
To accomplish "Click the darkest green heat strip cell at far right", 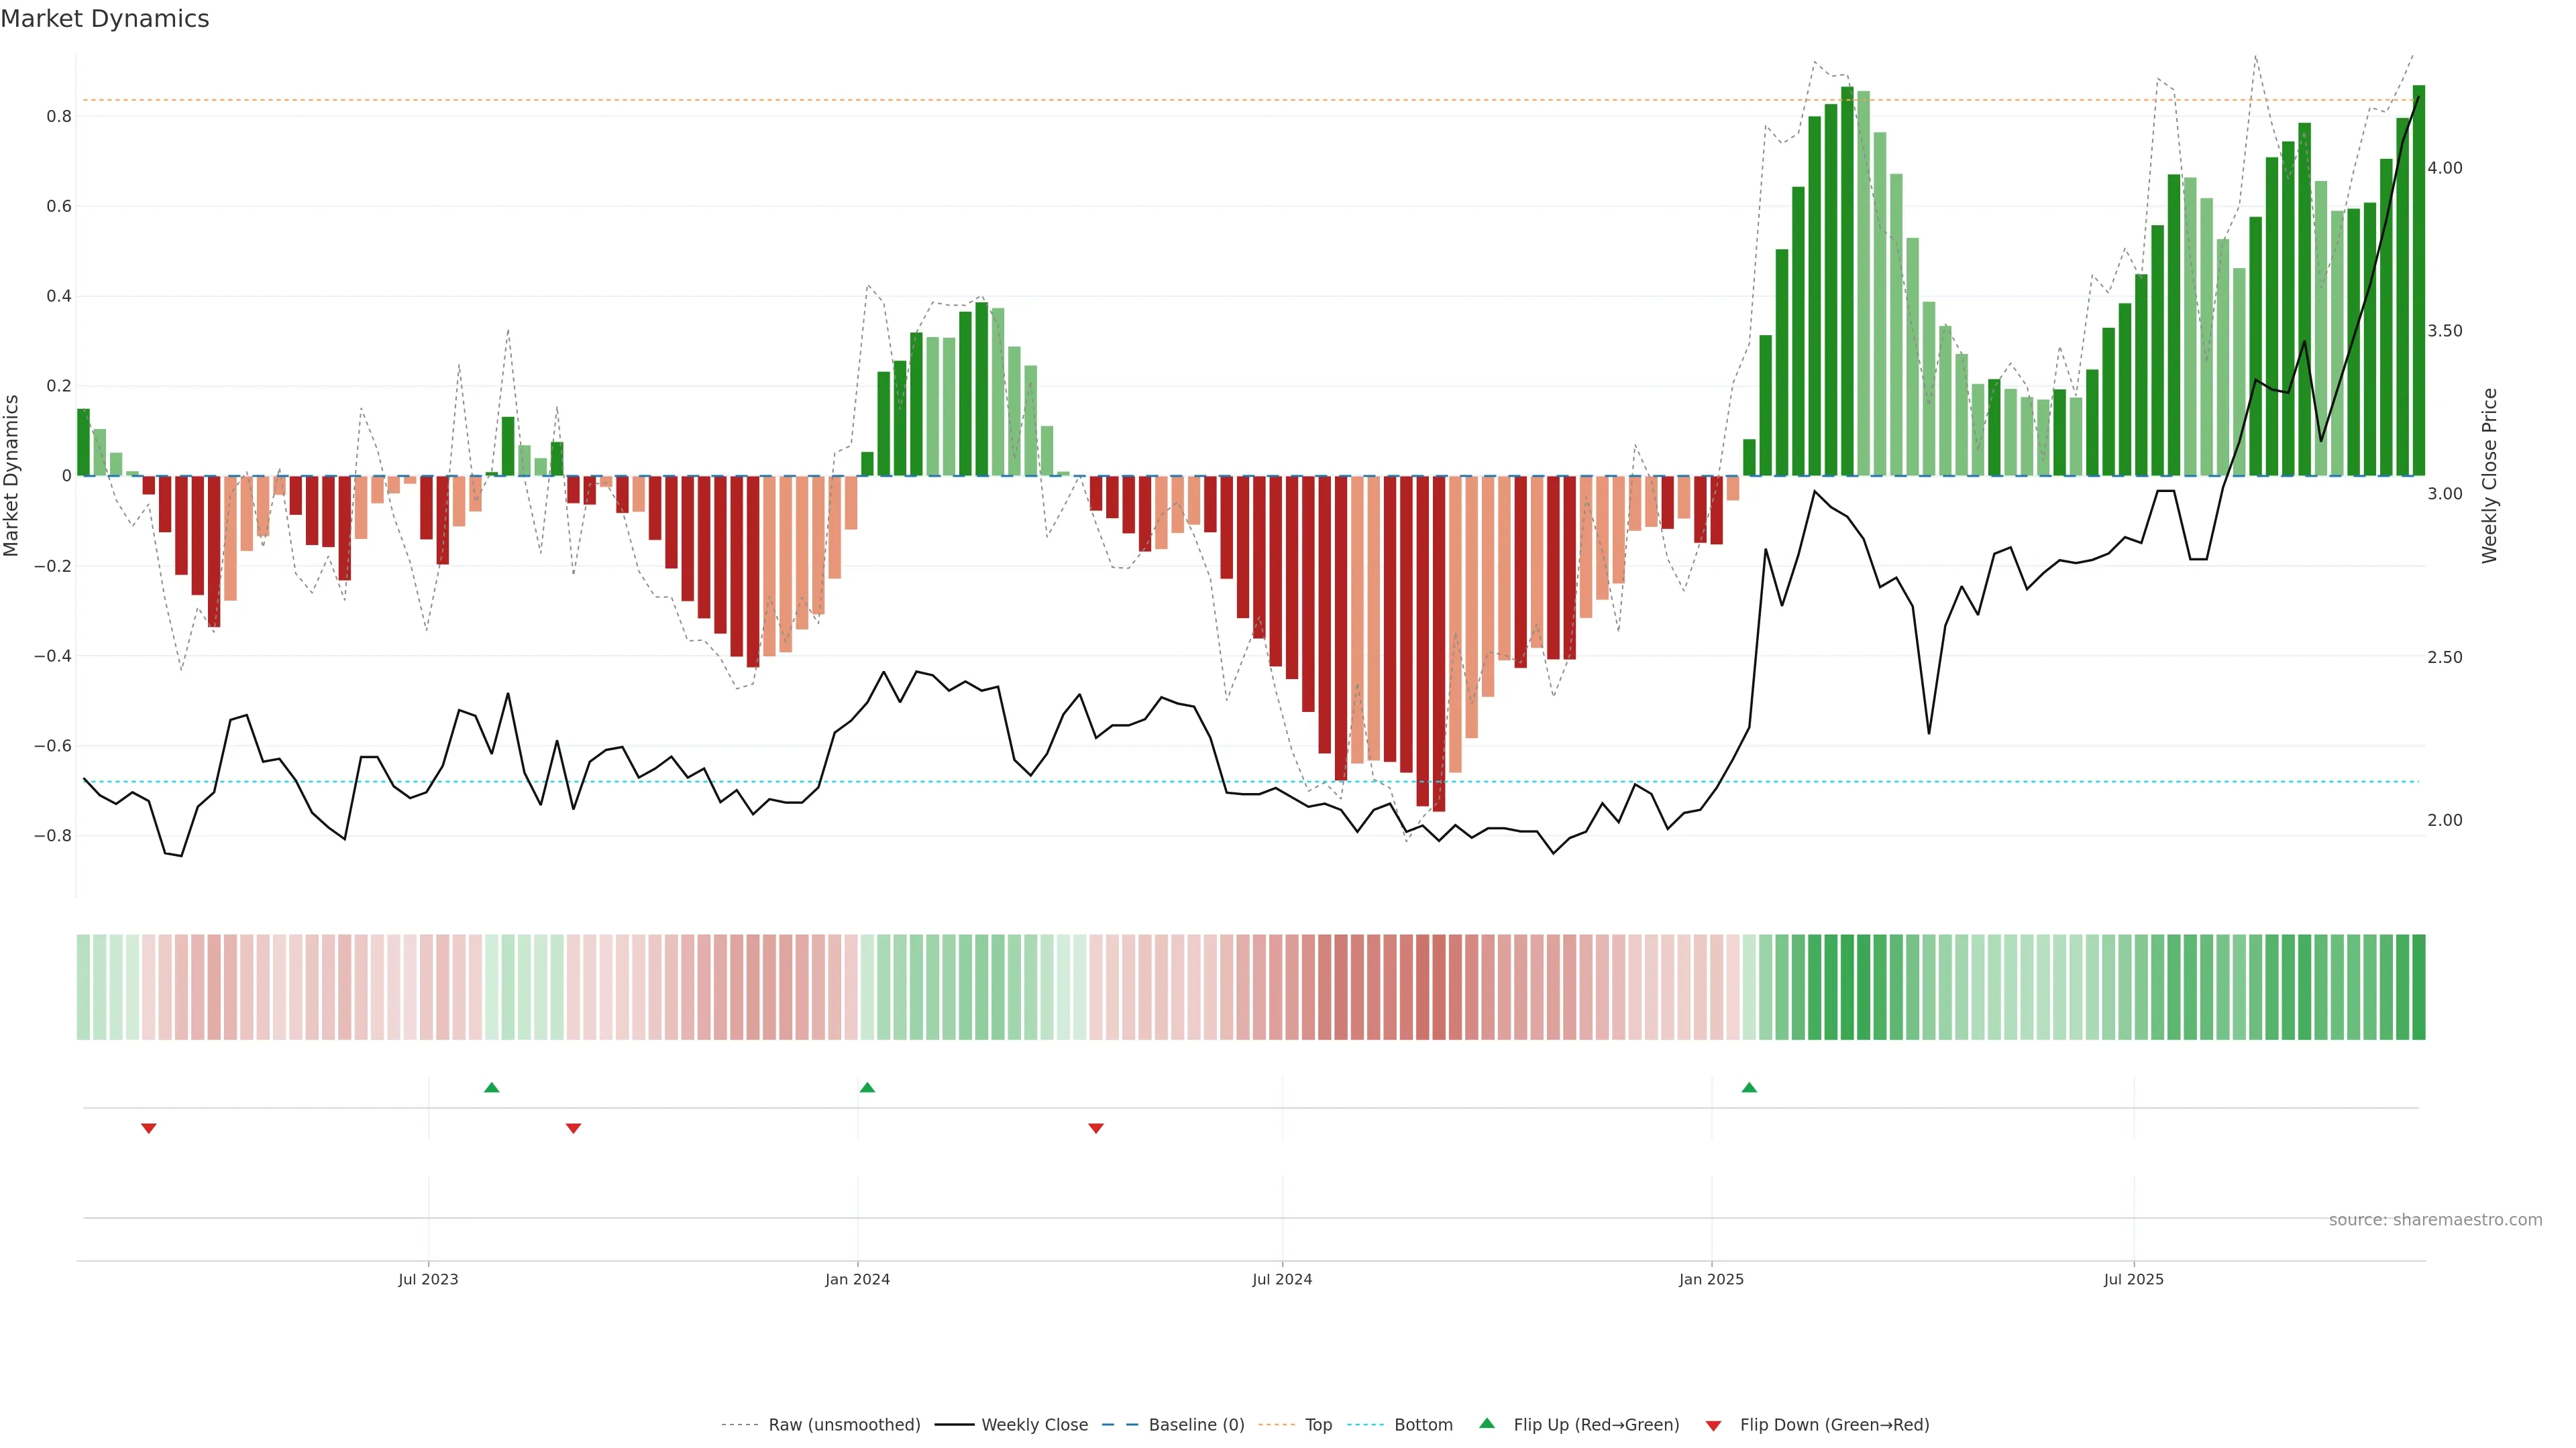I will [x=2418, y=986].
